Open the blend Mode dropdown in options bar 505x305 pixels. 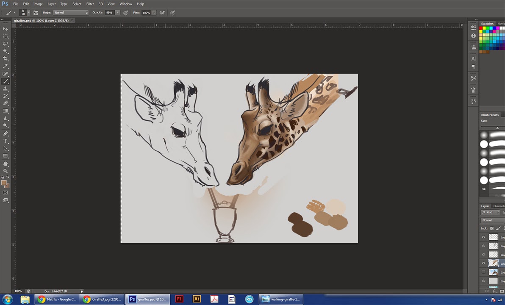[x=71, y=13]
